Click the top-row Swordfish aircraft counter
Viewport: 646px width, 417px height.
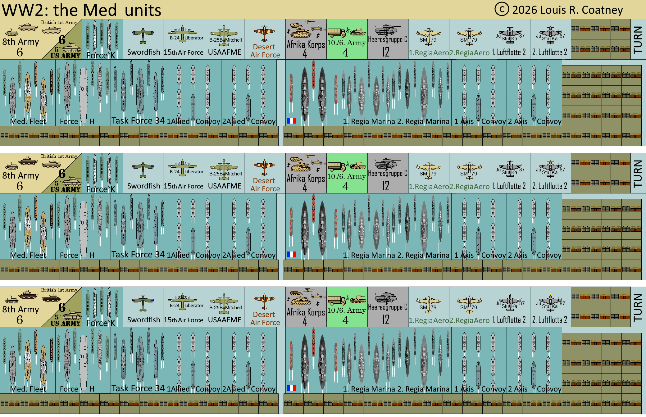click(x=143, y=39)
